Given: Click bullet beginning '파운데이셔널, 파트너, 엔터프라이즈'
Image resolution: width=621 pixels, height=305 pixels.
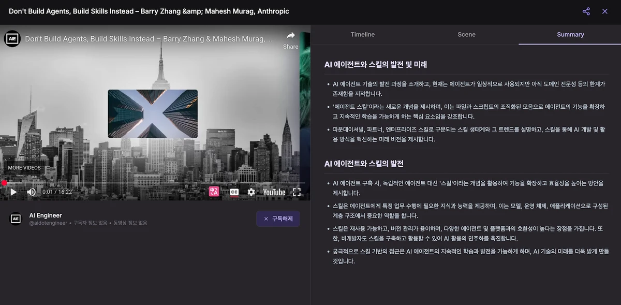Looking at the screenshot, I should pyautogui.click(x=468, y=134).
